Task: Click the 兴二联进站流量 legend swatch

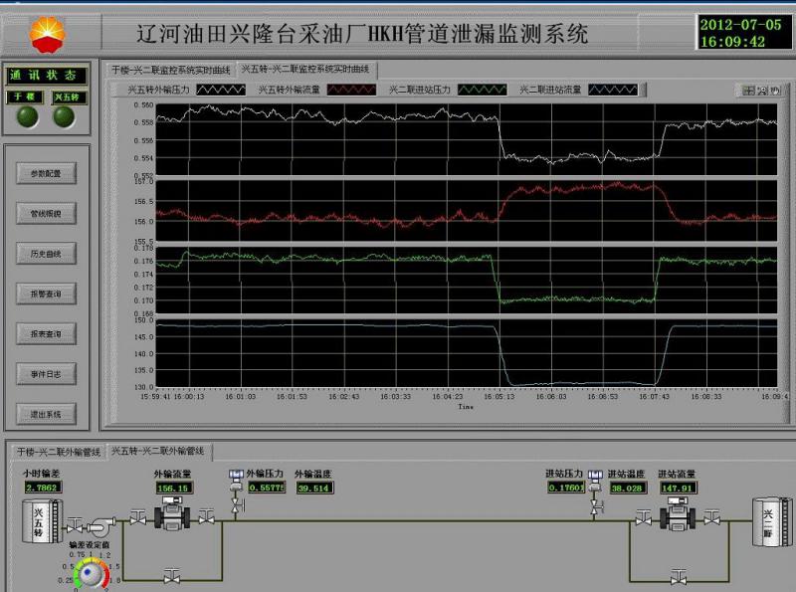Action: (x=613, y=90)
